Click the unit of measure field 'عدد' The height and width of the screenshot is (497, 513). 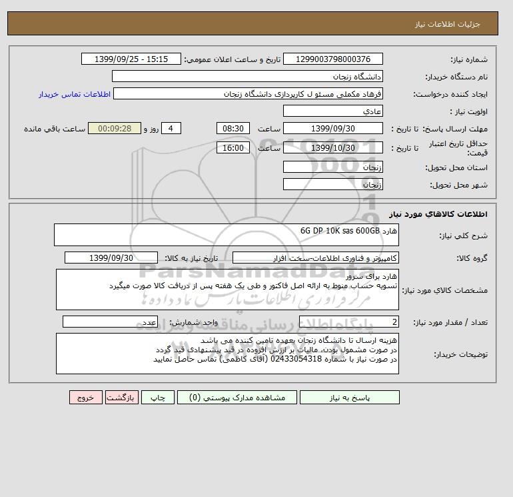(x=110, y=322)
